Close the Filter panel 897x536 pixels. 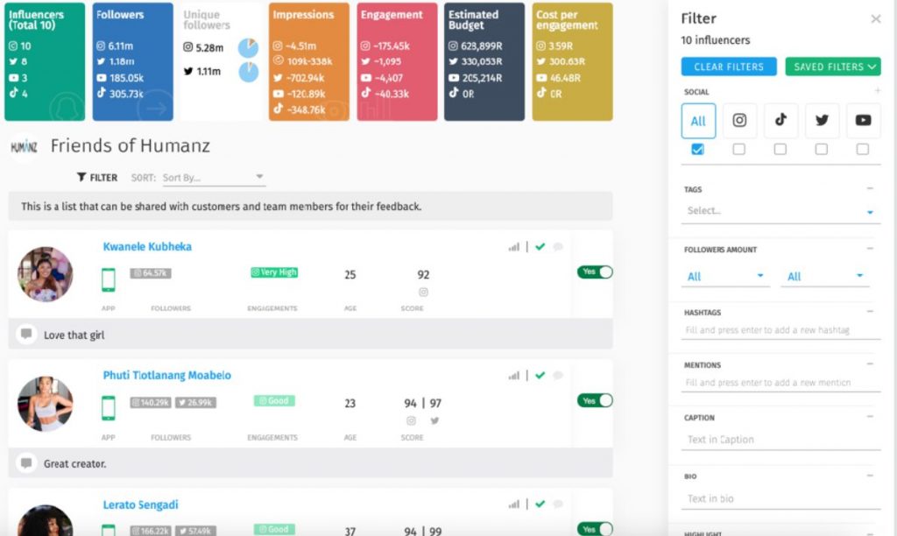click(875, 19)
